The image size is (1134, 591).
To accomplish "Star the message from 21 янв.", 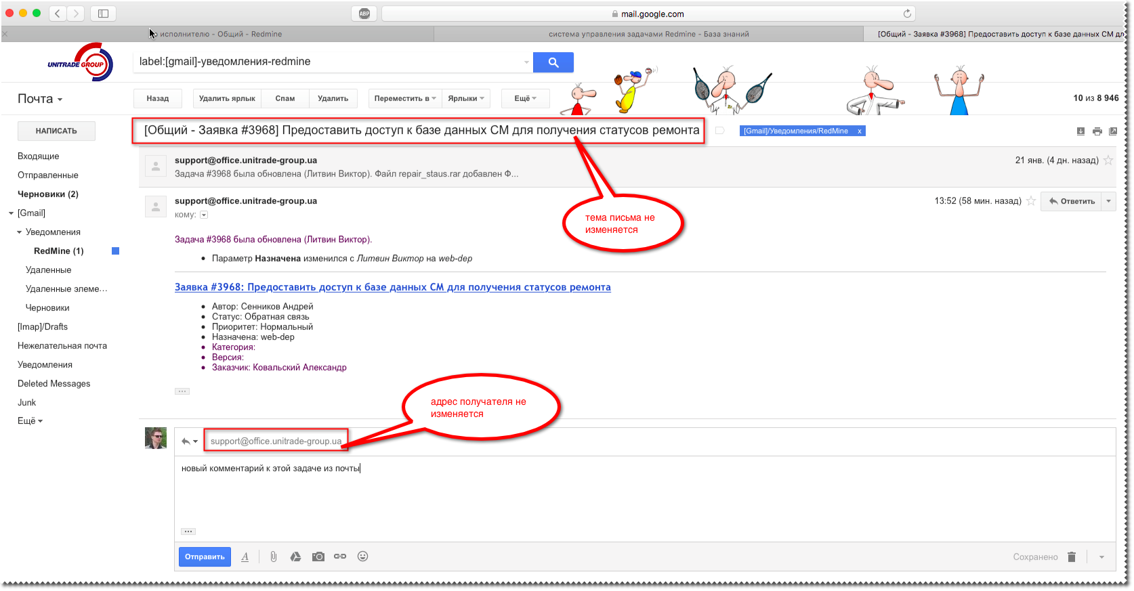I will click(1108, 160).
